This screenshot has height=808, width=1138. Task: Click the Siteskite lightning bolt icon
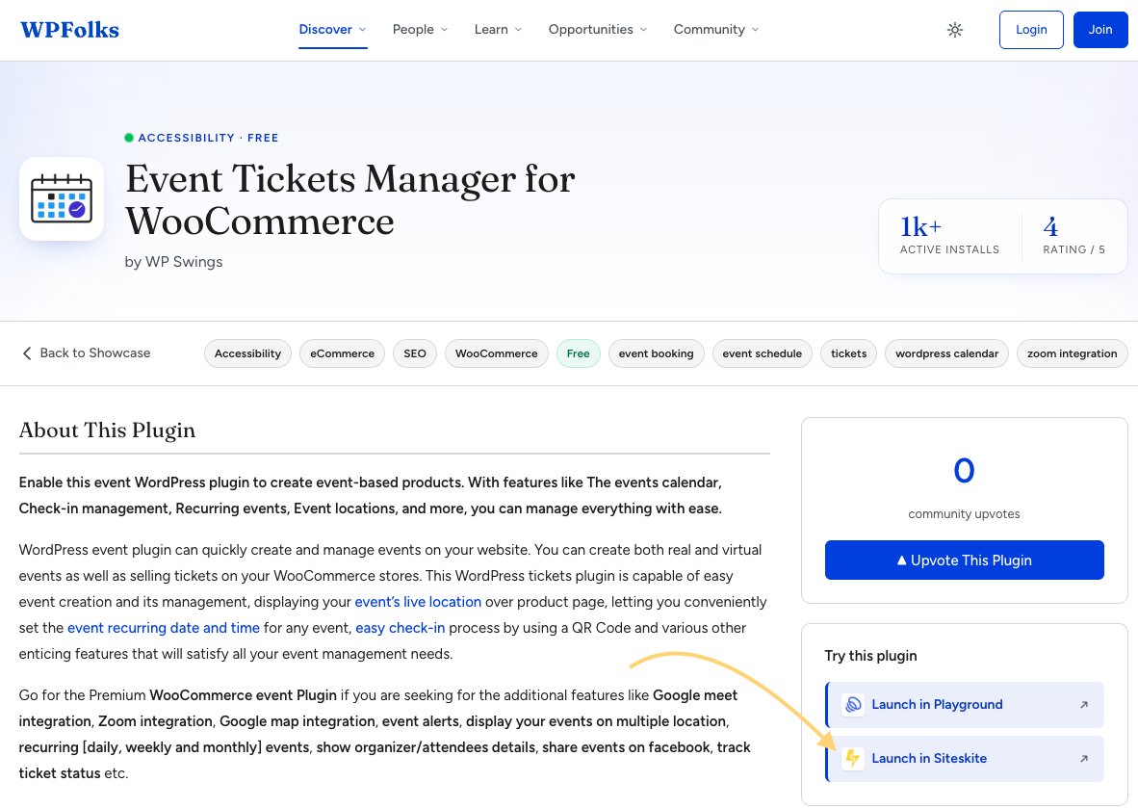click(853, 759)
